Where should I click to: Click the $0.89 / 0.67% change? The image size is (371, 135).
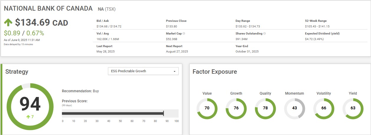[x=24, y=33]
